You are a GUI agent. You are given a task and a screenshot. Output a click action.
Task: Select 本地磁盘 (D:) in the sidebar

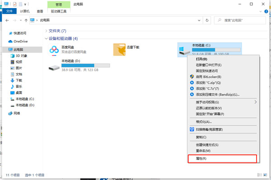click(22, 105)
